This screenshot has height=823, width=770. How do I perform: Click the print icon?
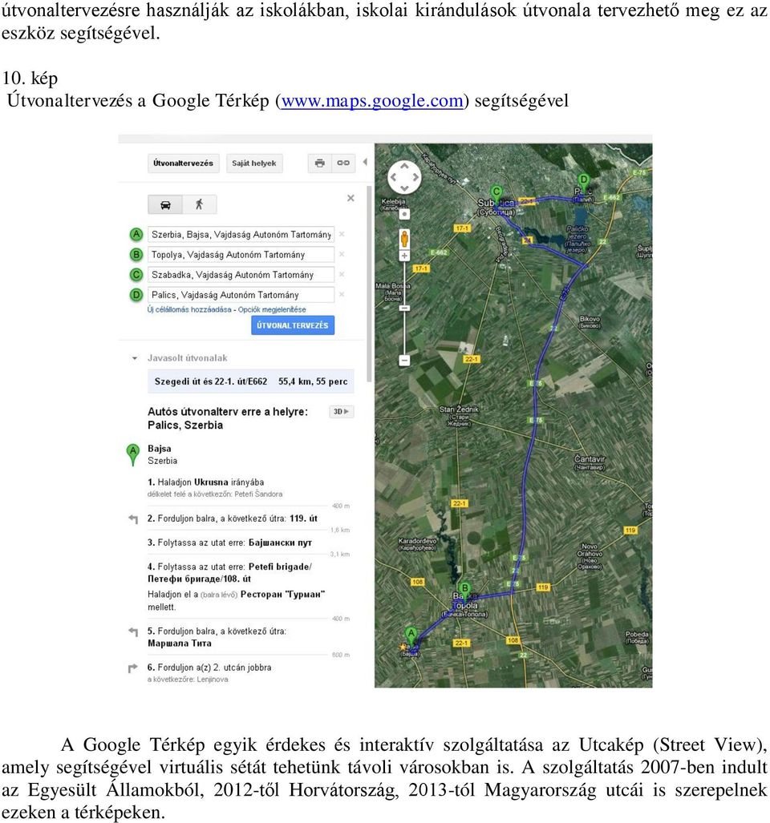pyautogui.click(x=320, y=163)
